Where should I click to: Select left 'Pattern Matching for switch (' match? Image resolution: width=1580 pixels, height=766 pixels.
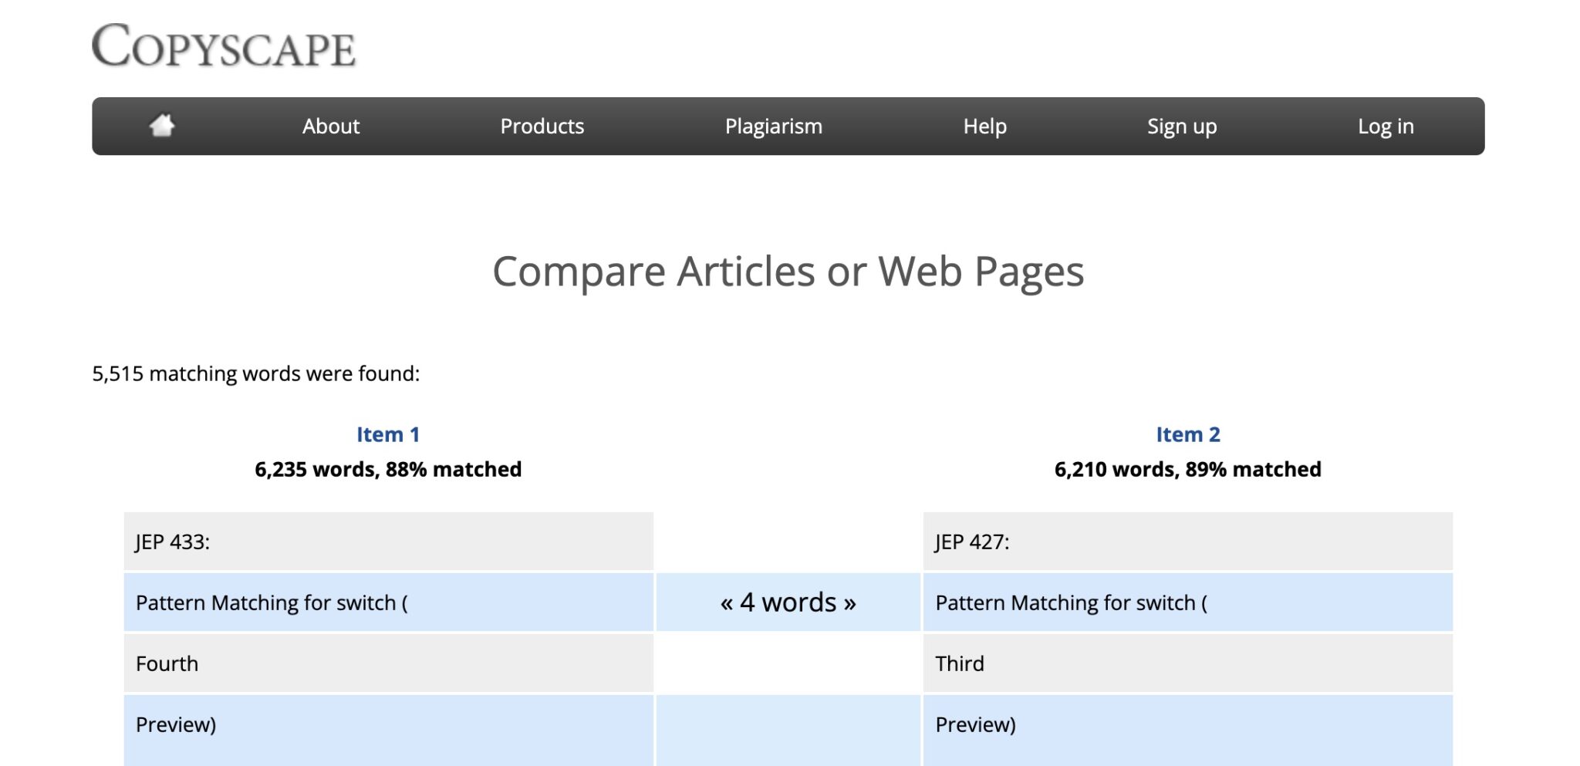[272, 602]
